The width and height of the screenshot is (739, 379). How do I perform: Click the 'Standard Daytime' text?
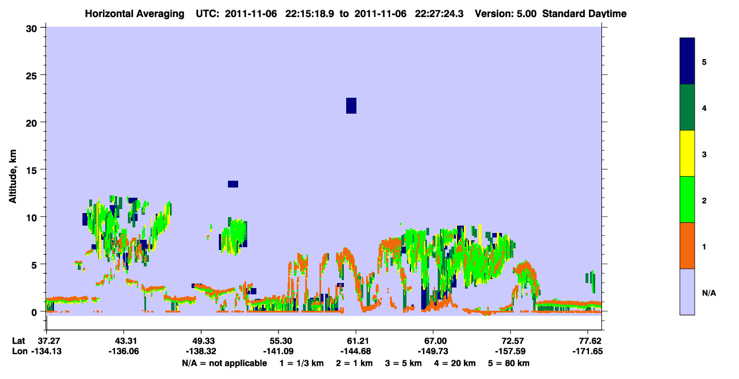pyautogui.click(x=584, y=14)
